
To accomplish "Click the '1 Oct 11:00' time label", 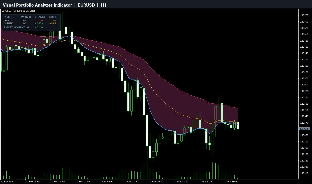I will point(132,182).
